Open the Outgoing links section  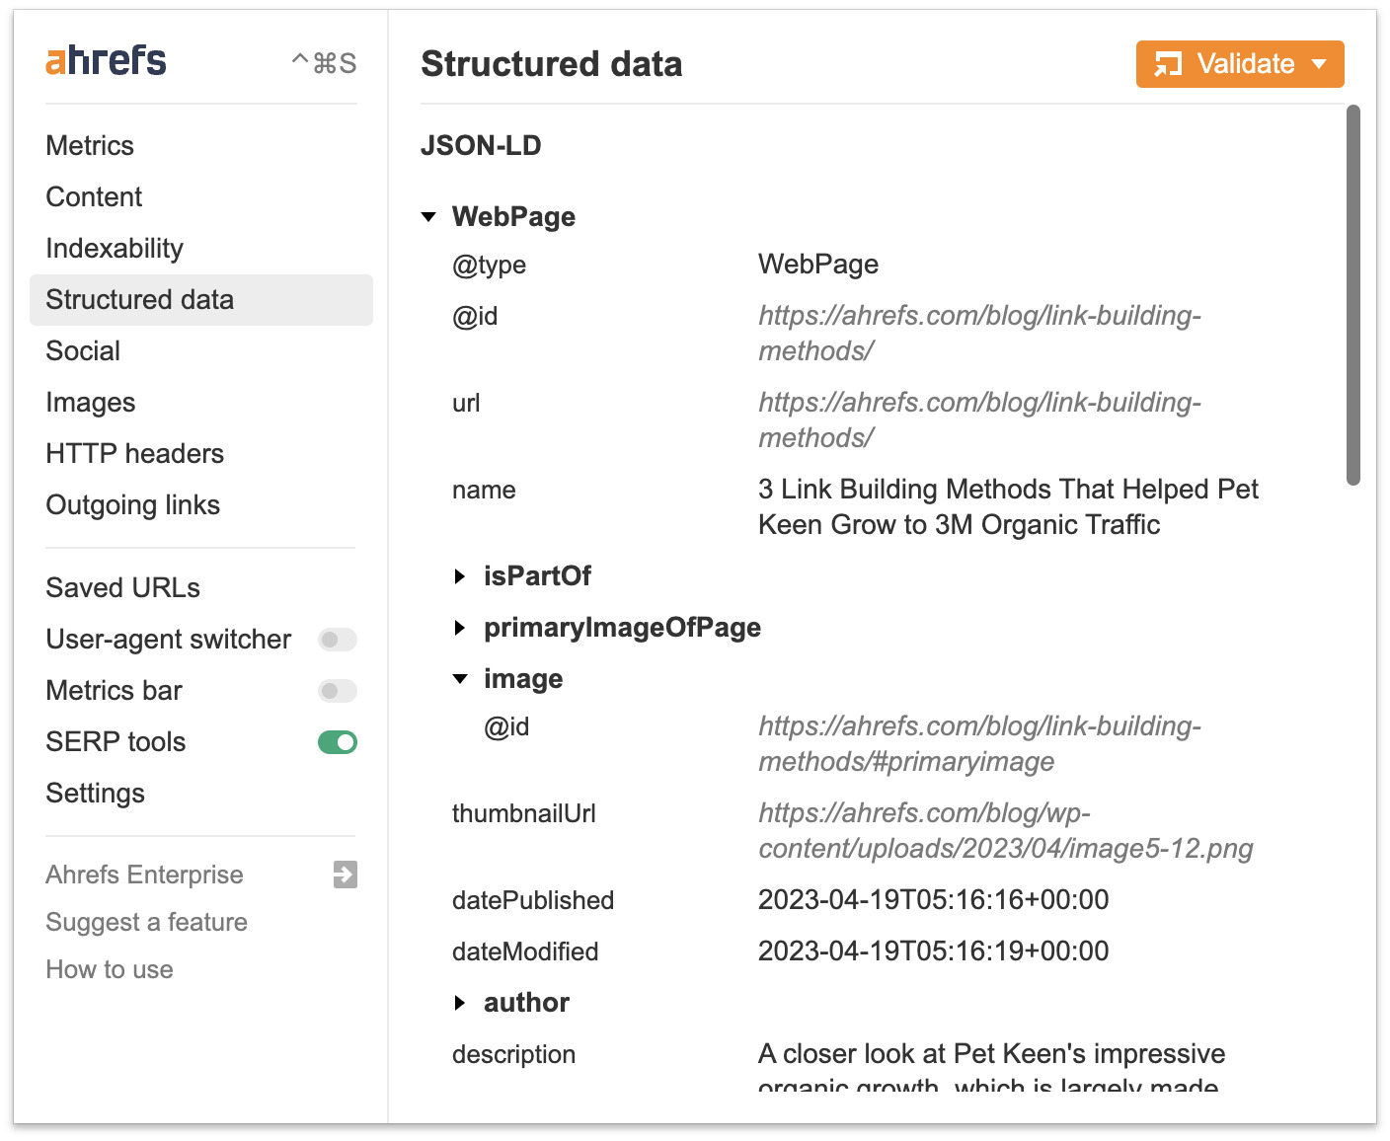pyautogui.click(x=133, y=505)
